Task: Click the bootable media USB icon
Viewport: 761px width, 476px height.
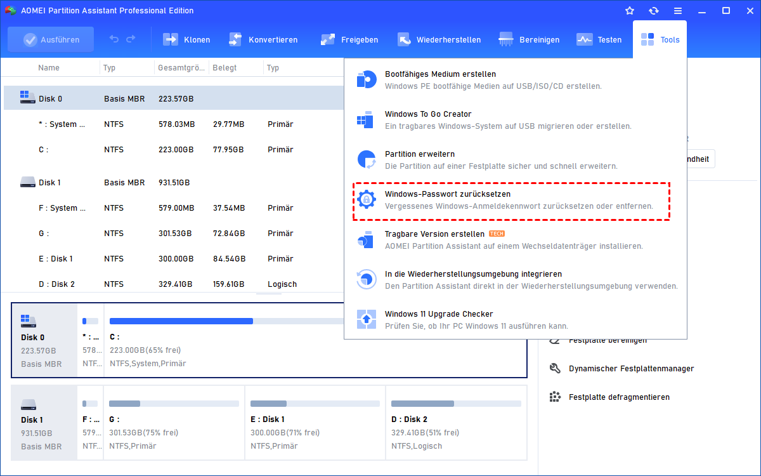Action: click(x=367, y=79)
